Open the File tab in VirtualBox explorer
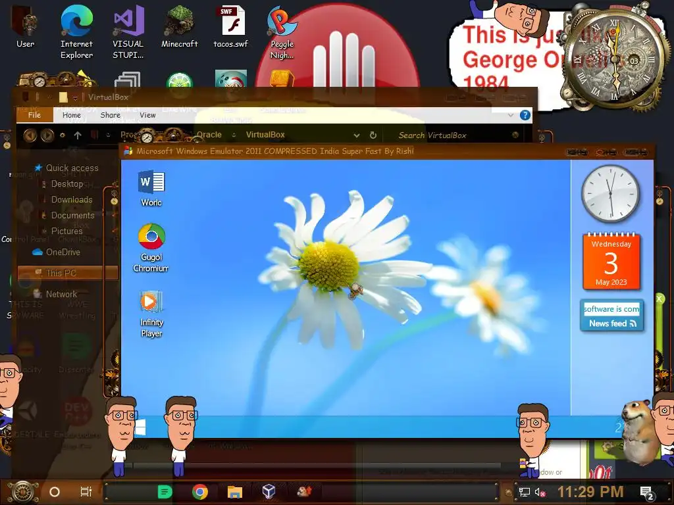This screenshot has height=505, width=674. click(x=34, y=115)
